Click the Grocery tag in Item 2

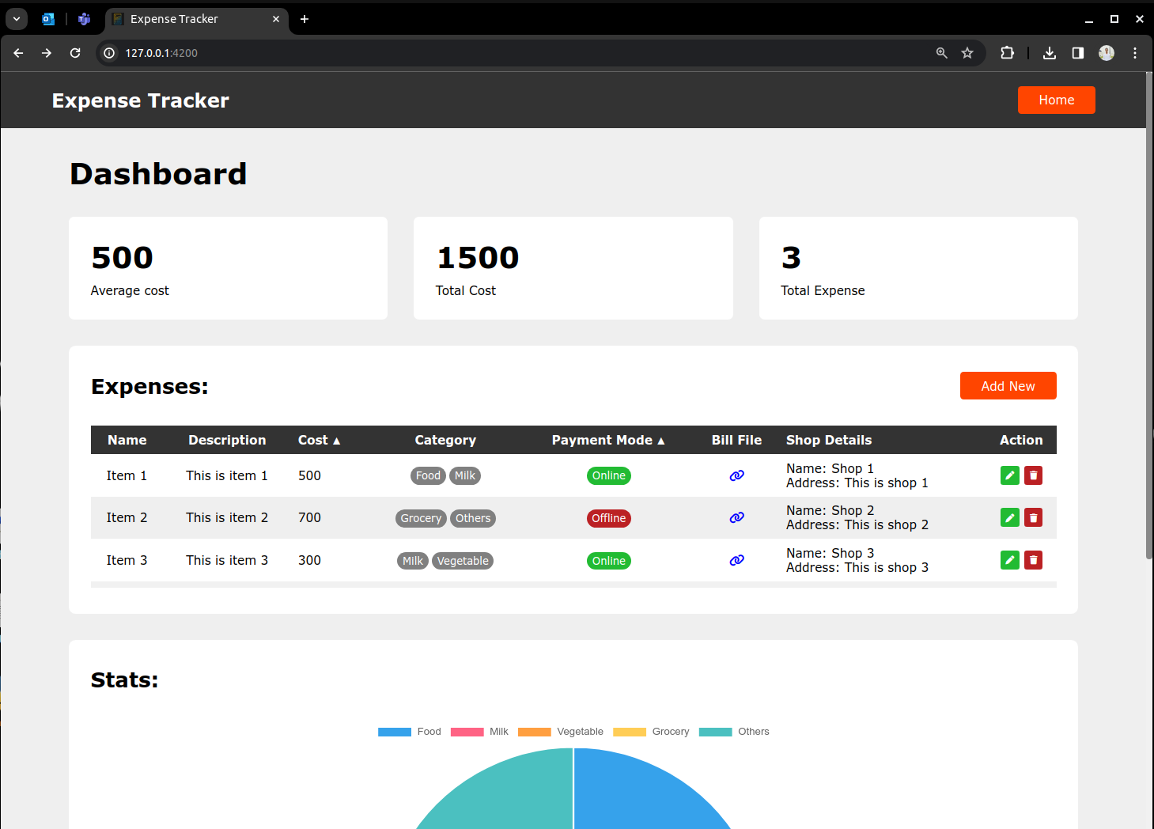(421, 518)
